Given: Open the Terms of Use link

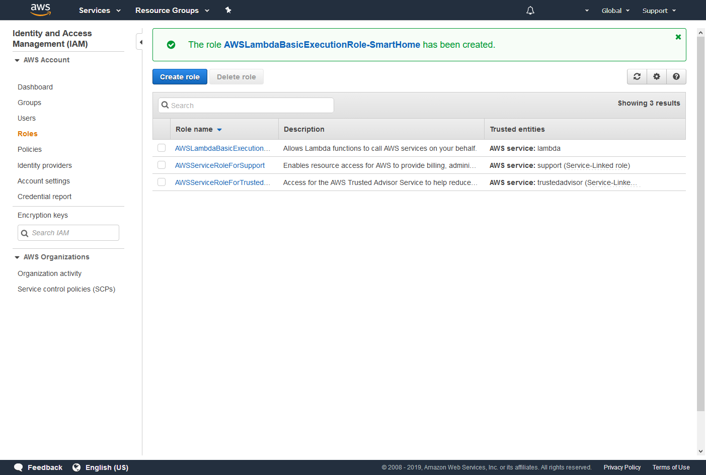Looking at the screenshot, I should (x=671, y=467).
